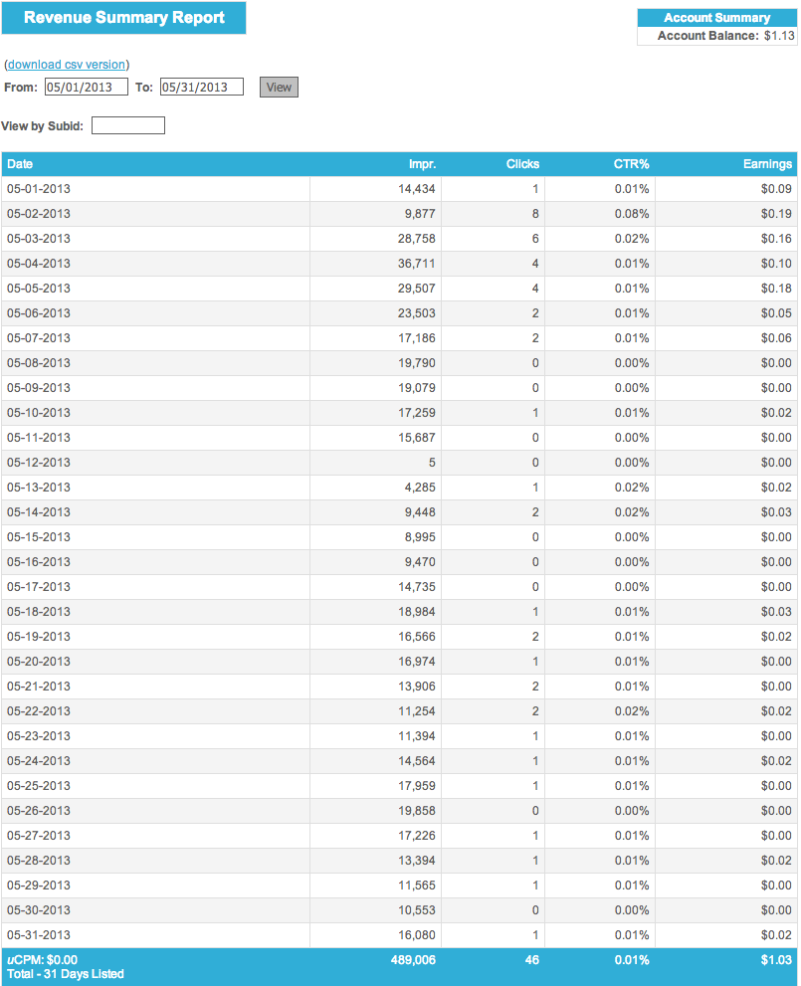Select impressions value 28,758
801x986 pixels.
tap(416, 239)
